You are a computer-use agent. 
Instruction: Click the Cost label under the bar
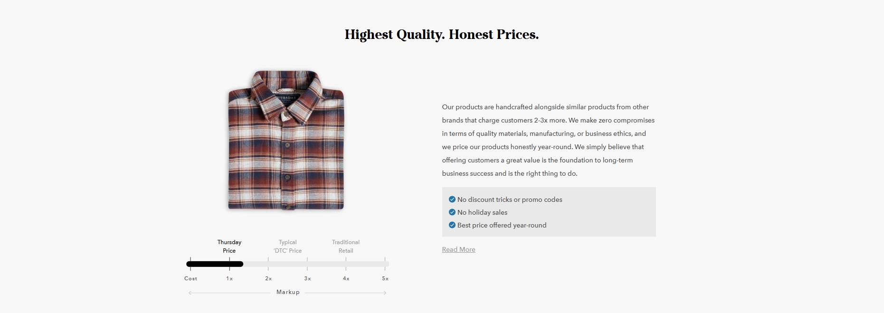click(x=190, y=279)
